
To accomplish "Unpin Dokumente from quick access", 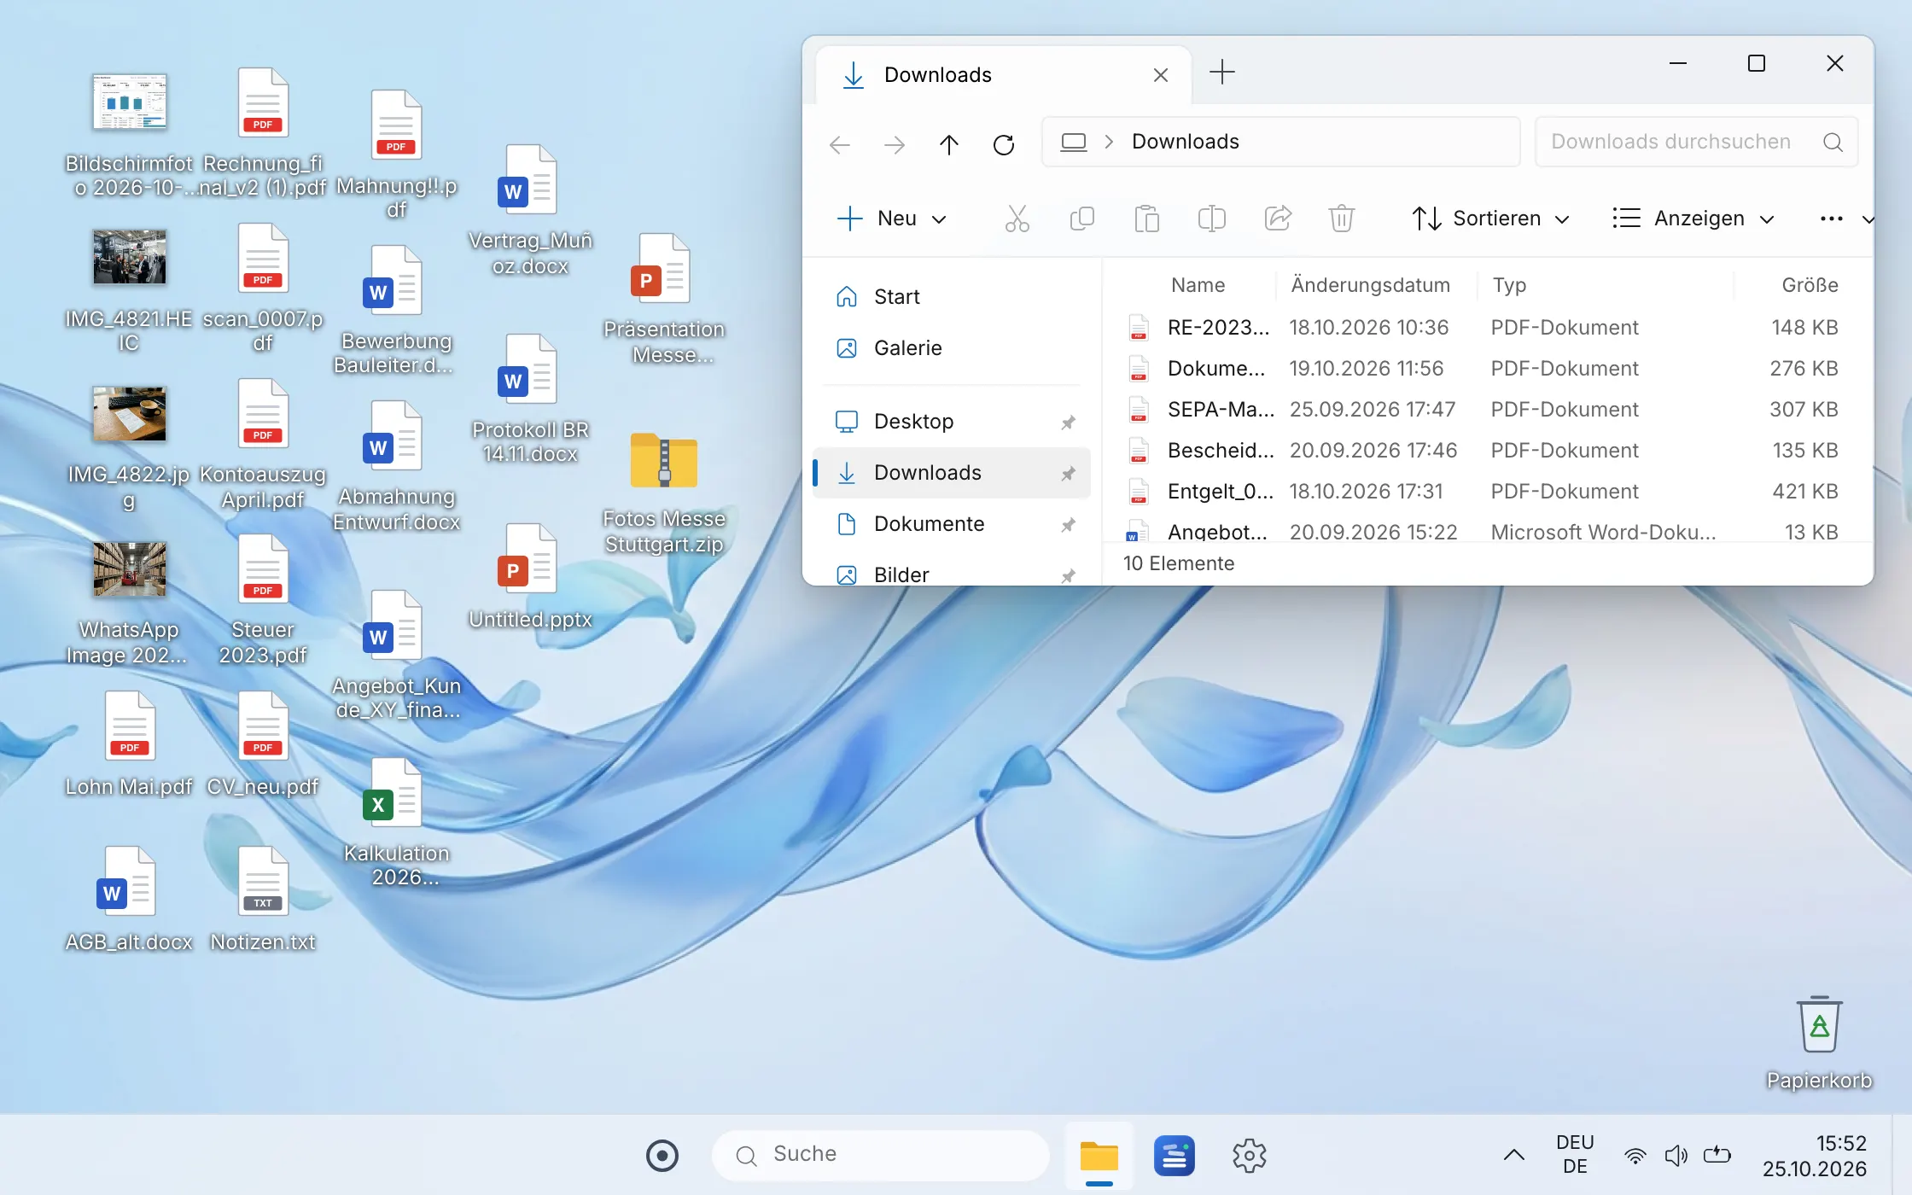I will (1068, 524).
